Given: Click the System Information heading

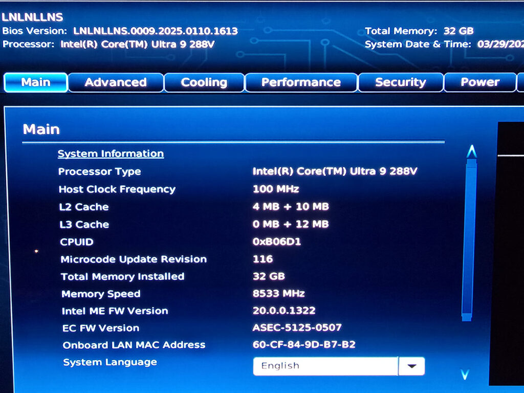Looking at the screenshot, I should [x=111, y=154].
